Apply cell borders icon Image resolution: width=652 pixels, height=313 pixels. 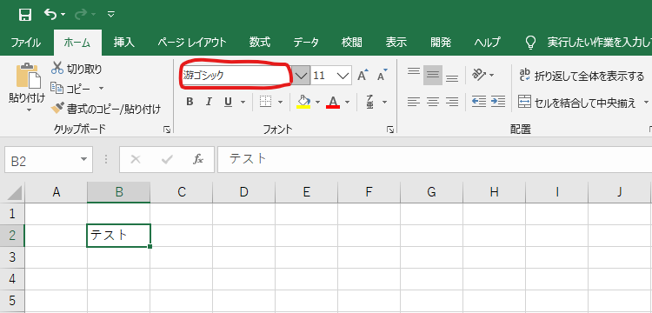[265, 102]
